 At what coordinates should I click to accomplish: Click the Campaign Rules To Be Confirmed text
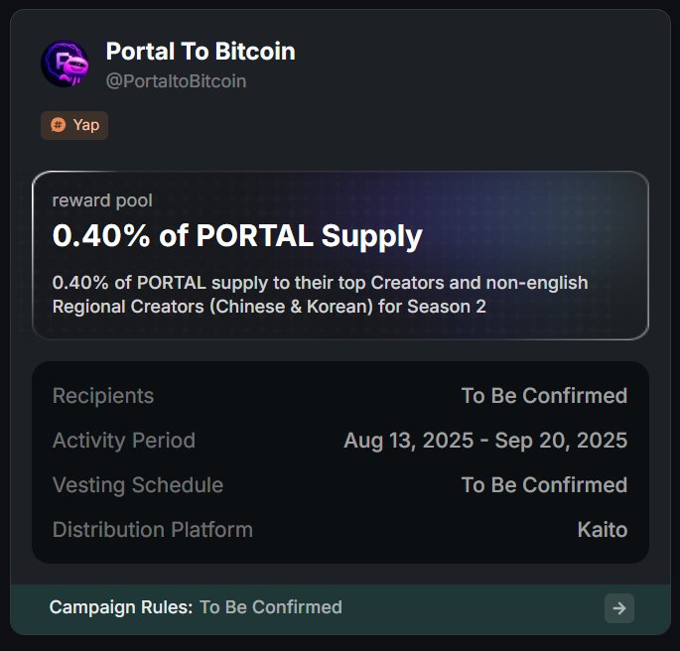(271, 607)
